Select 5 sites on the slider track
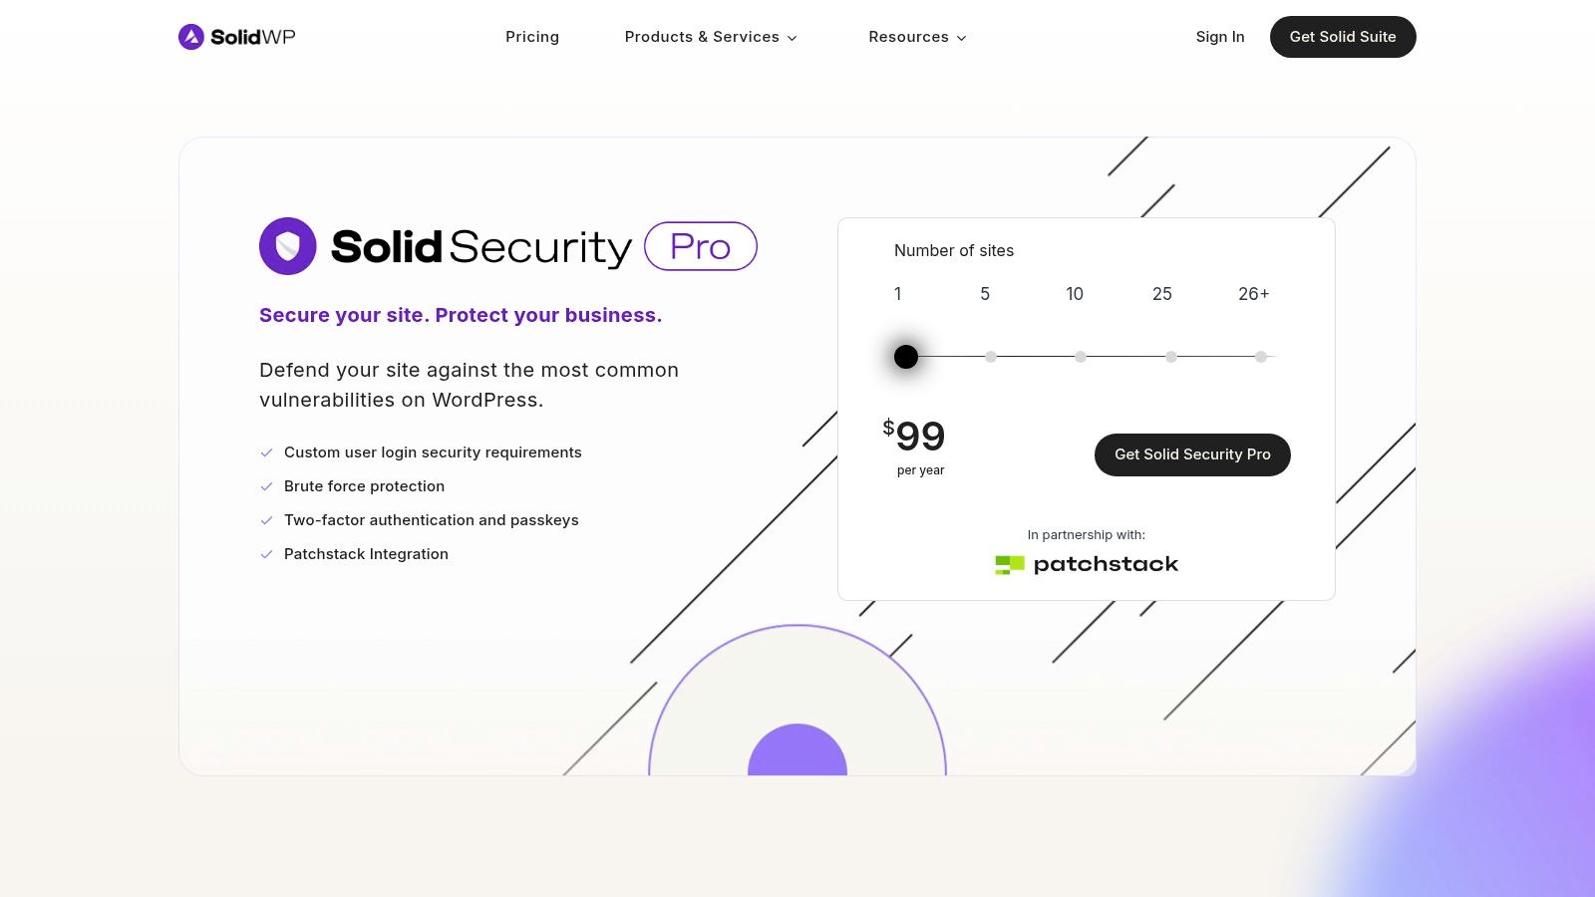The image size is (1595, 897). (990, 356)
